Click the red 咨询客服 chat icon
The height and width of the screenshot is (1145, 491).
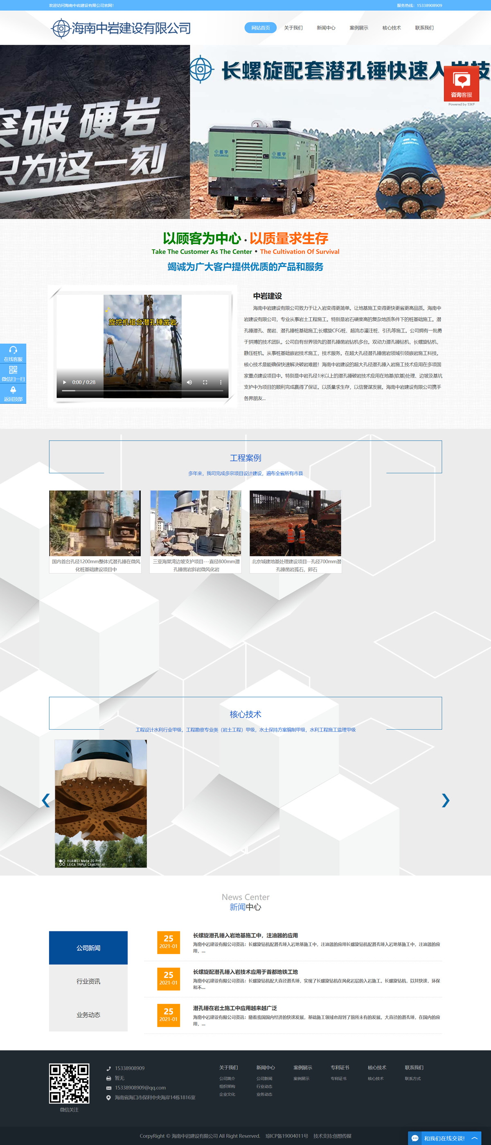tap(461, 84)
